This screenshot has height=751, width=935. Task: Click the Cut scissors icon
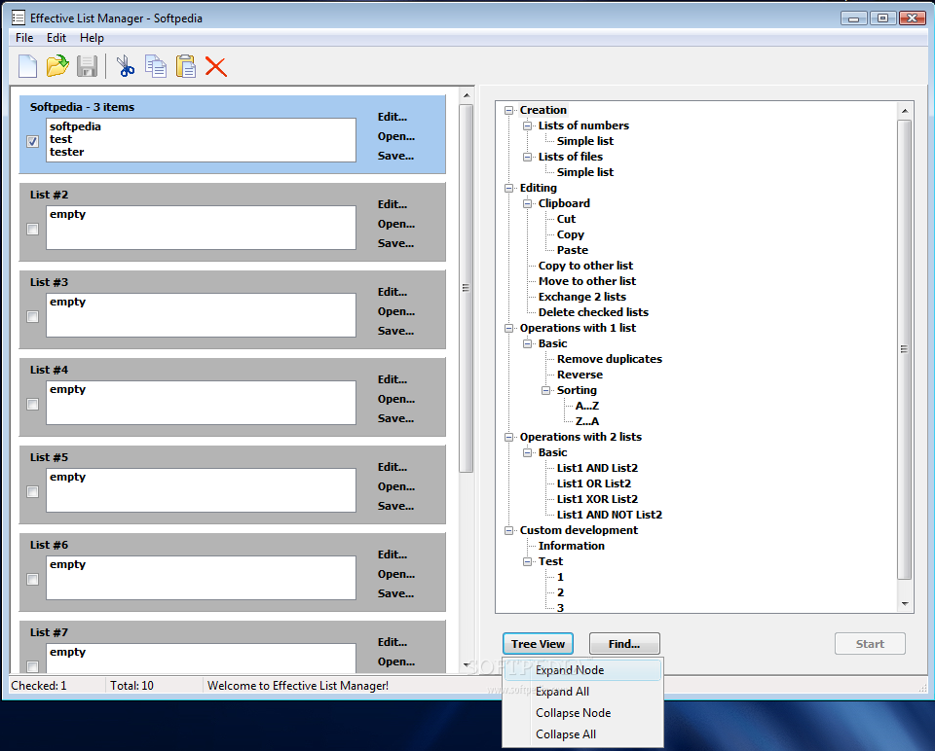tap(126, 66)
